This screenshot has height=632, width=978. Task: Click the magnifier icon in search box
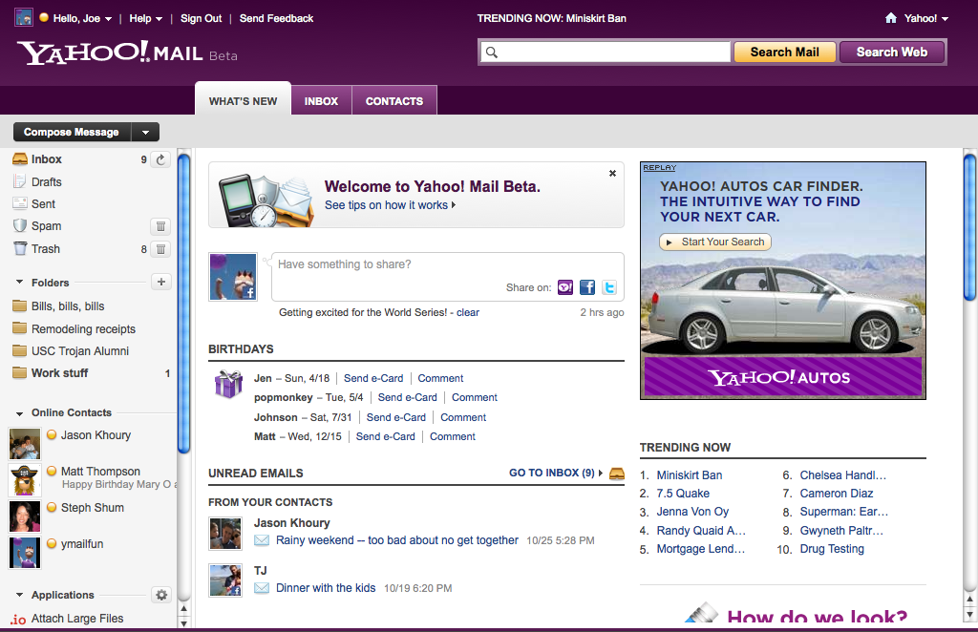[492, 53]
